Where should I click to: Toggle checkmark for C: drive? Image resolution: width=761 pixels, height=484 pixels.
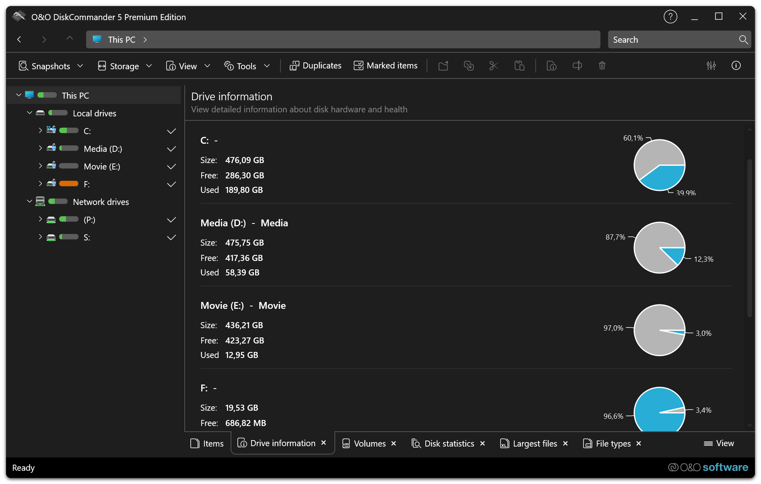click(x=171, y=131)
